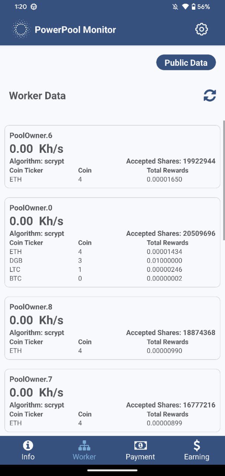Tap the battery status icon
The image size is (225, 476).
pos(193,7)
